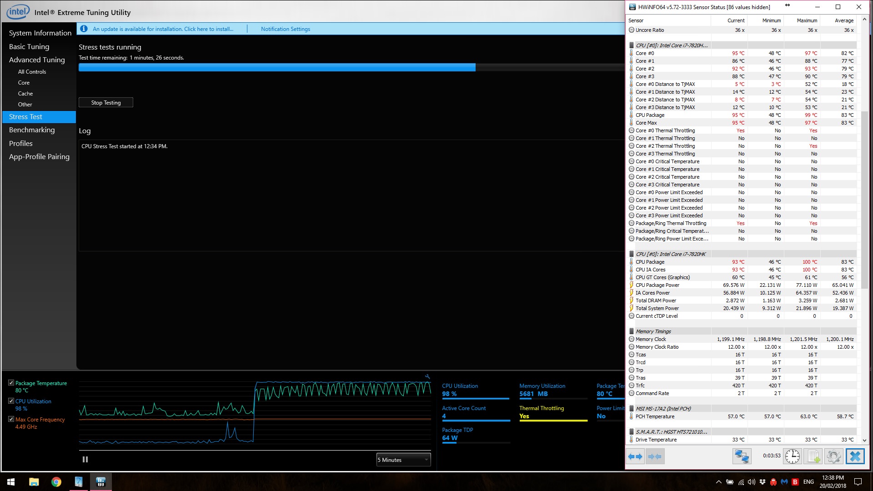The image size is (873, 491).
Task: Click Memory Timings section chip icon
Action: (632, 331)
